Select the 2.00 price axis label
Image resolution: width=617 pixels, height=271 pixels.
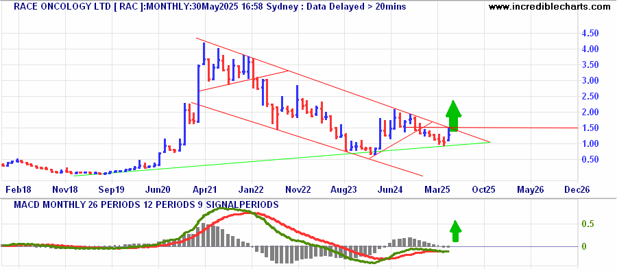tap(590, 113)
